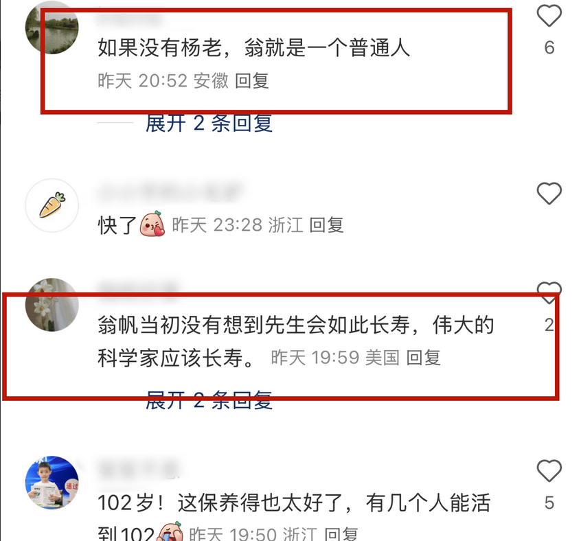Tap the kissing emoji after 快了

point(152,224)
